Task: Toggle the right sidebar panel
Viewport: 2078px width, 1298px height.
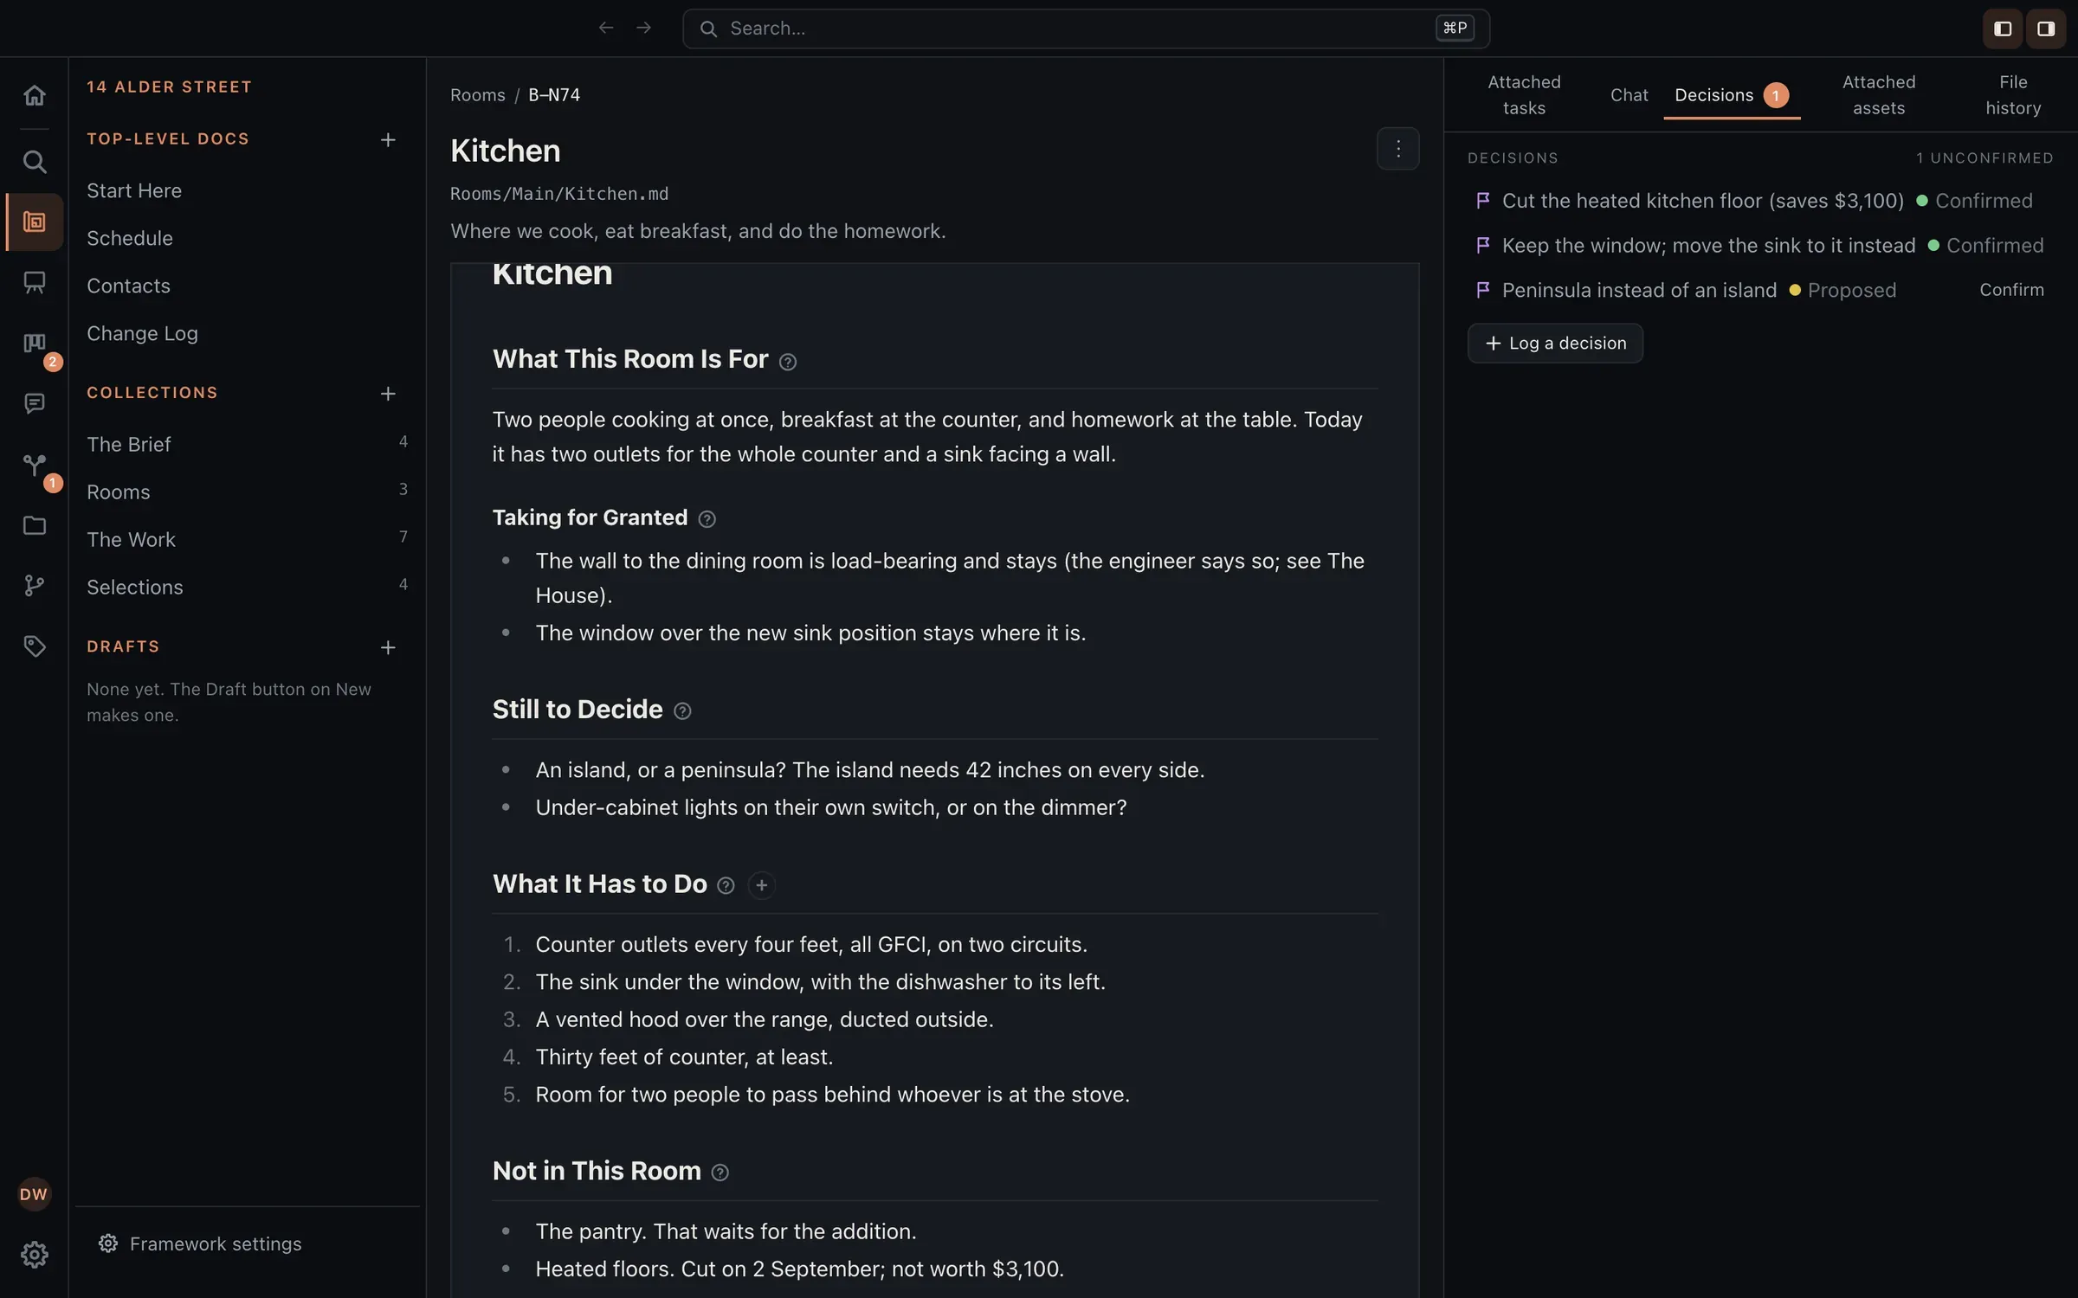Action: pos(2046,29)
